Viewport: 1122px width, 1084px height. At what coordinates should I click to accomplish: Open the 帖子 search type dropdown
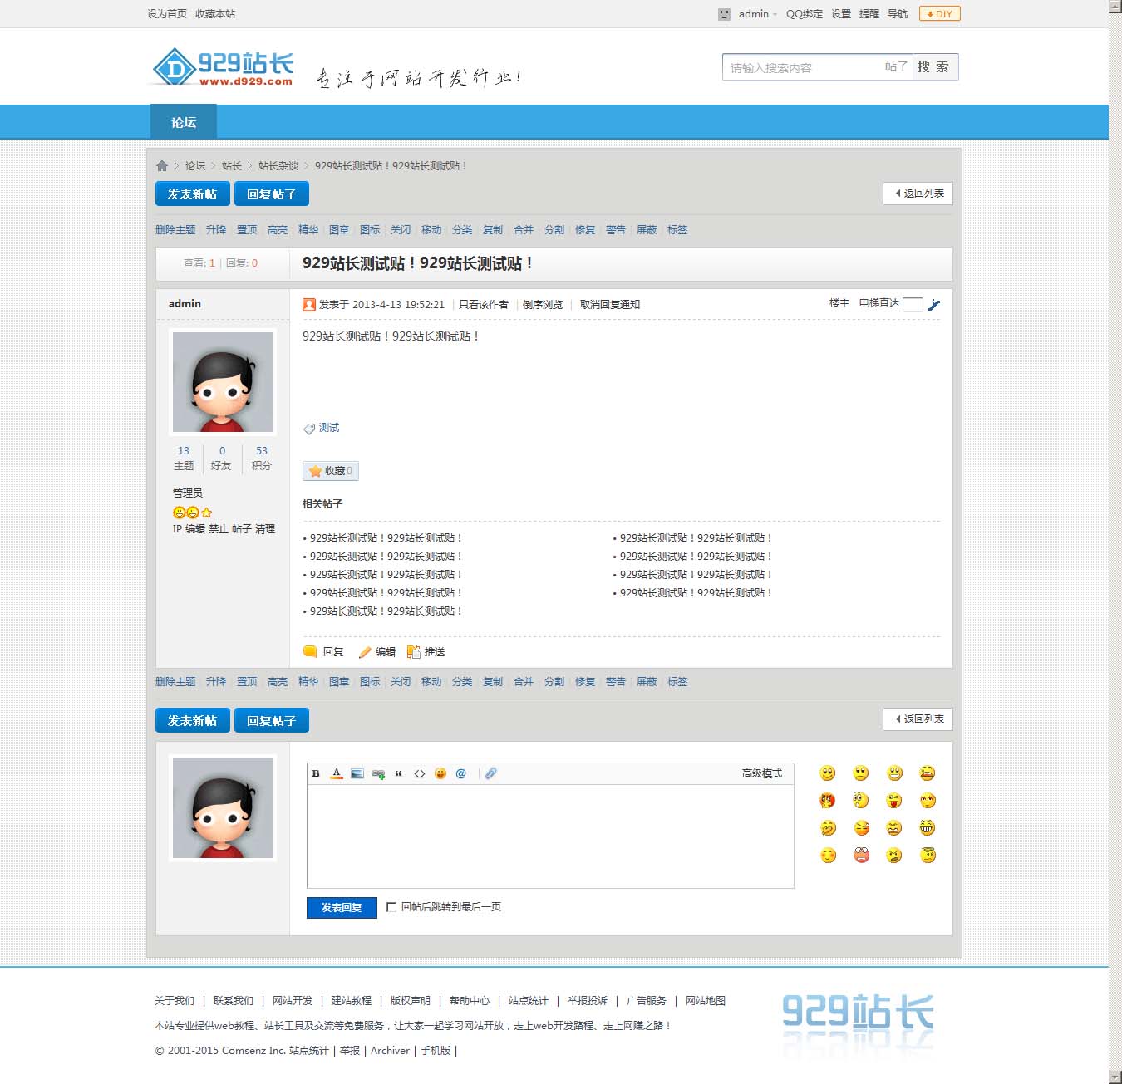pyautogui.click(x=896, y=67)
